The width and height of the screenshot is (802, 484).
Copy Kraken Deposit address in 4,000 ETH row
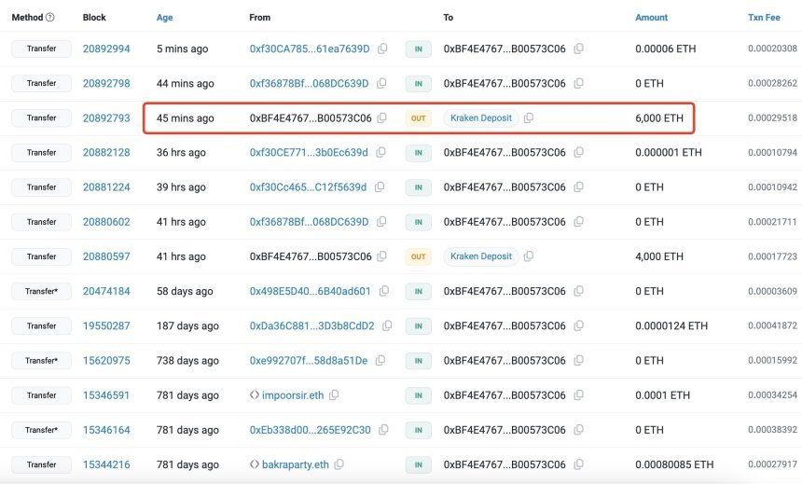529,256
